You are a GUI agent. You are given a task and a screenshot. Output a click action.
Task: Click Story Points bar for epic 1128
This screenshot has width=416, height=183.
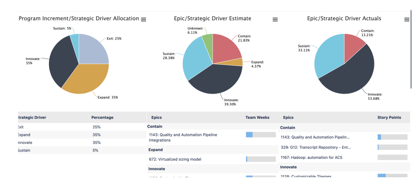point(392,175)
